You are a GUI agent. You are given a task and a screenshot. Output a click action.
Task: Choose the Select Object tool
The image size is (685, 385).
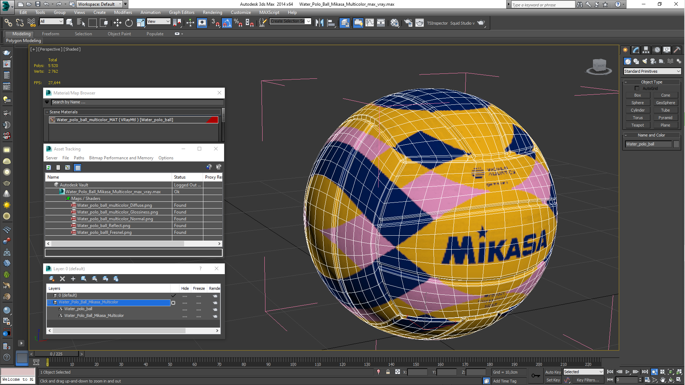pos(70,23)
